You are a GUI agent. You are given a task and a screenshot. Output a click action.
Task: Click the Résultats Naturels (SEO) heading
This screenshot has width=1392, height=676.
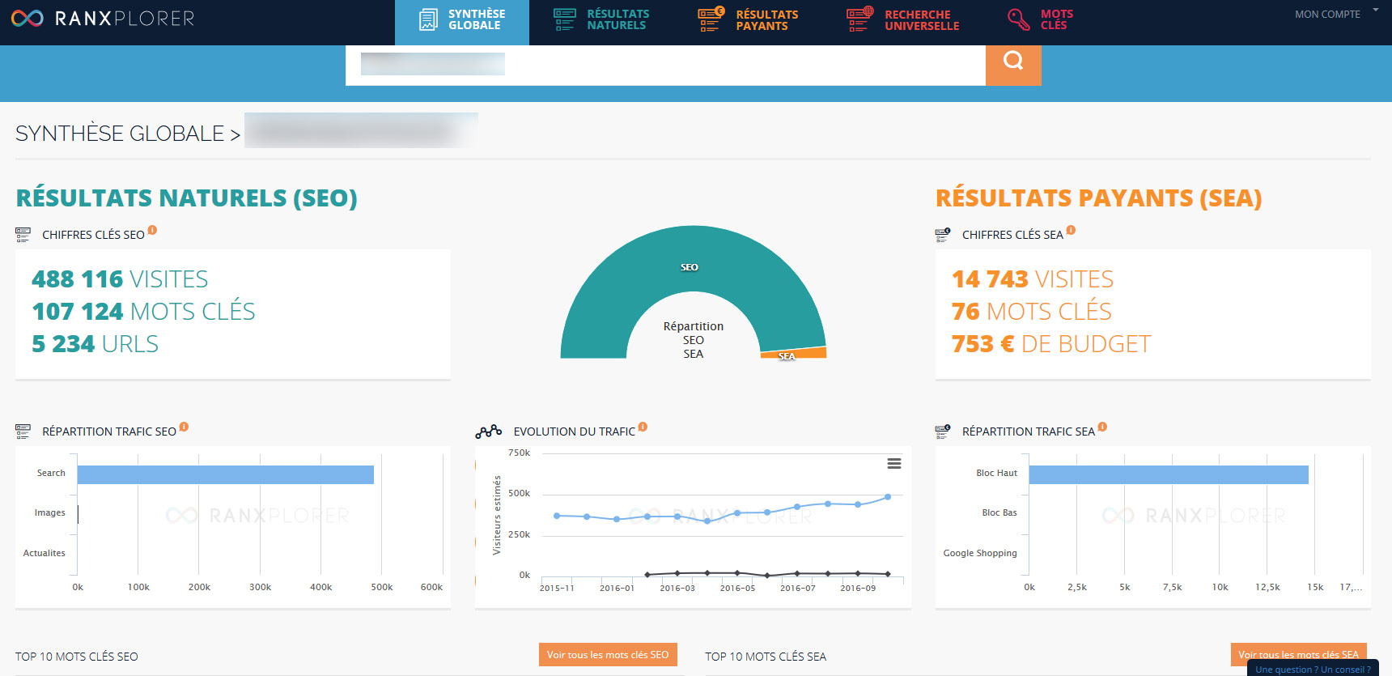pyautogui.click(x=187, y=198)
